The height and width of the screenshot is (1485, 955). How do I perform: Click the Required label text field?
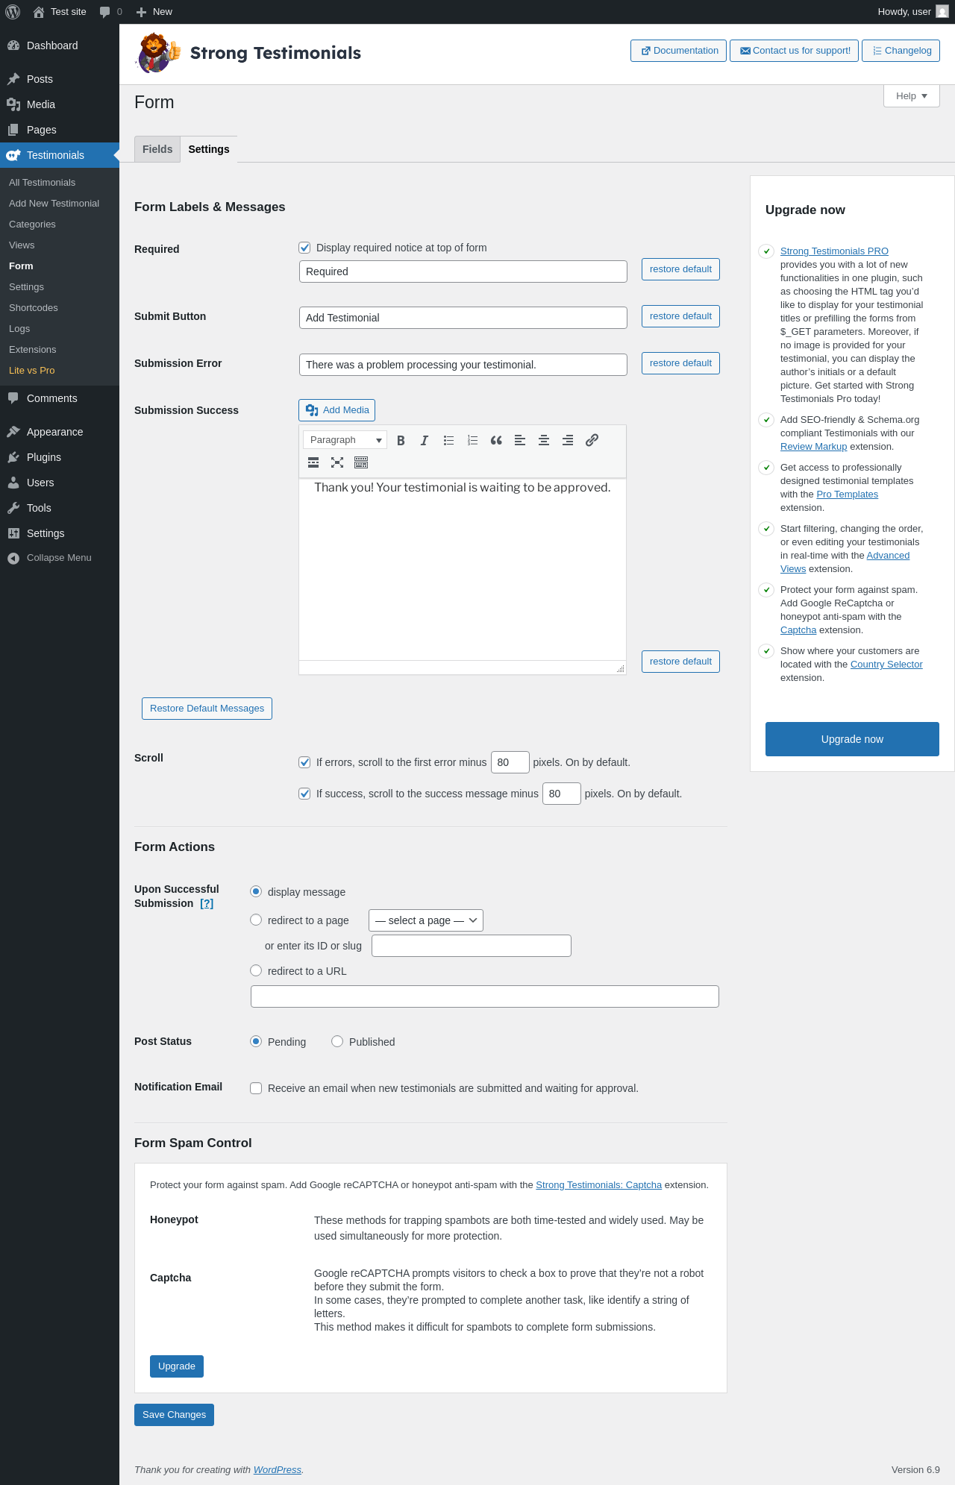pyautogui.click(x=463, y=271)
